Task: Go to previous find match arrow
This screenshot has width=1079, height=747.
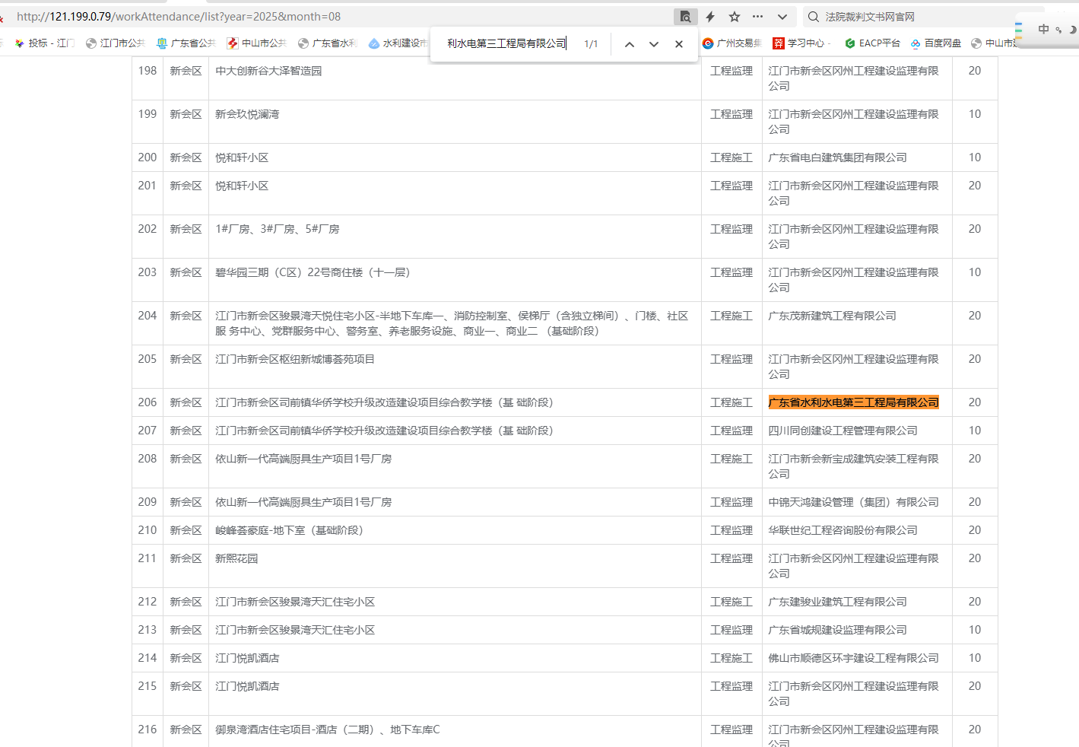Action: click(x=630, y=44)
